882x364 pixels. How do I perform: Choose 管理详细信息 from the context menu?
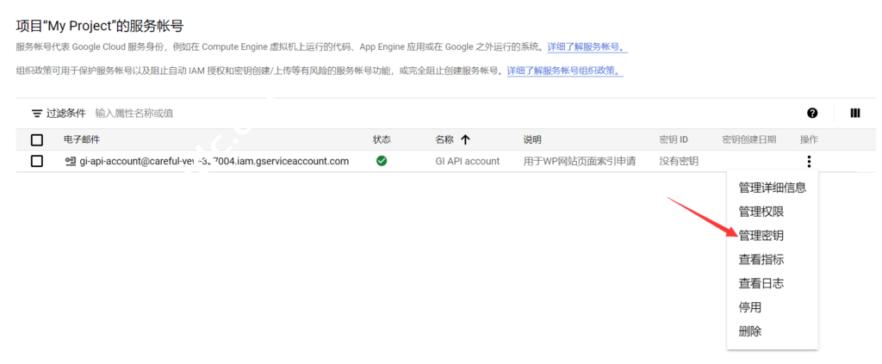click(773, 188)
